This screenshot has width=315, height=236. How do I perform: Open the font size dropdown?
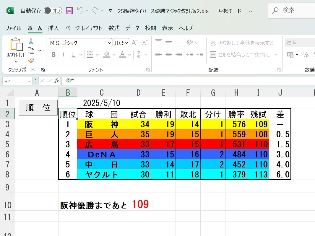point(126,43)
